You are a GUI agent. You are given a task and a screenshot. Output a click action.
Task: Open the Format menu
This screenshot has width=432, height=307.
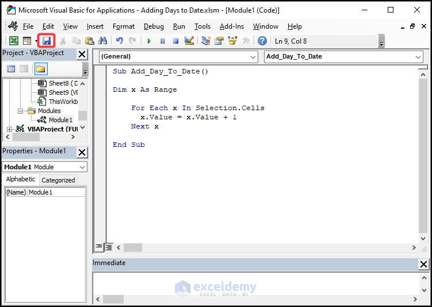124,26
